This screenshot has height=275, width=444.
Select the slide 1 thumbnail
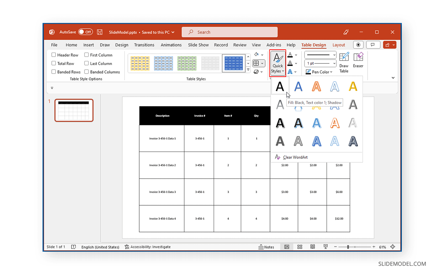74,110
